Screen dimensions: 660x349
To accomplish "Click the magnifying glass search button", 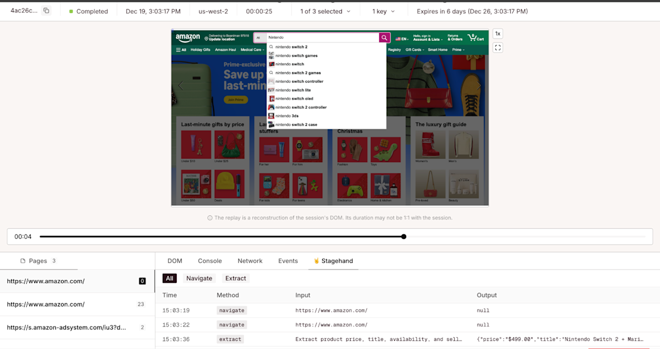I will [384, 37].
